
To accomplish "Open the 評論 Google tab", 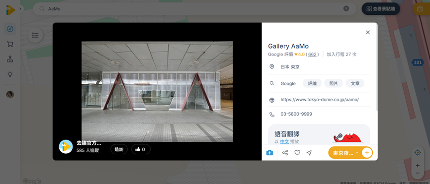I will (312, 83).
